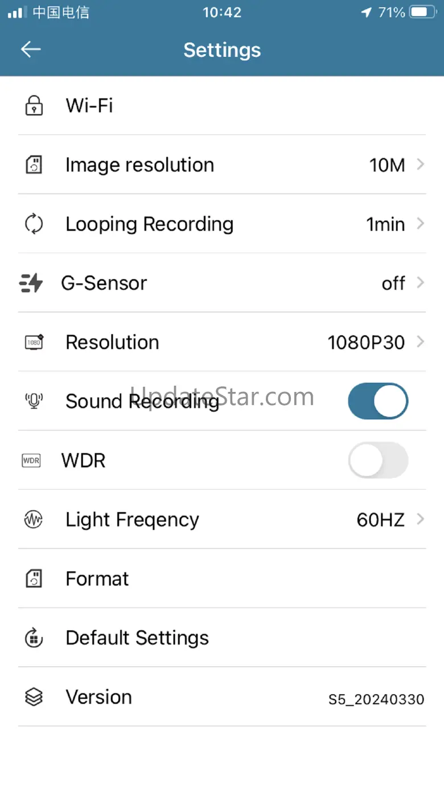Click the Light Frequency waveform icon
Image resolution: width=444 pixels, height=789 pixels.
click(34, 519)
